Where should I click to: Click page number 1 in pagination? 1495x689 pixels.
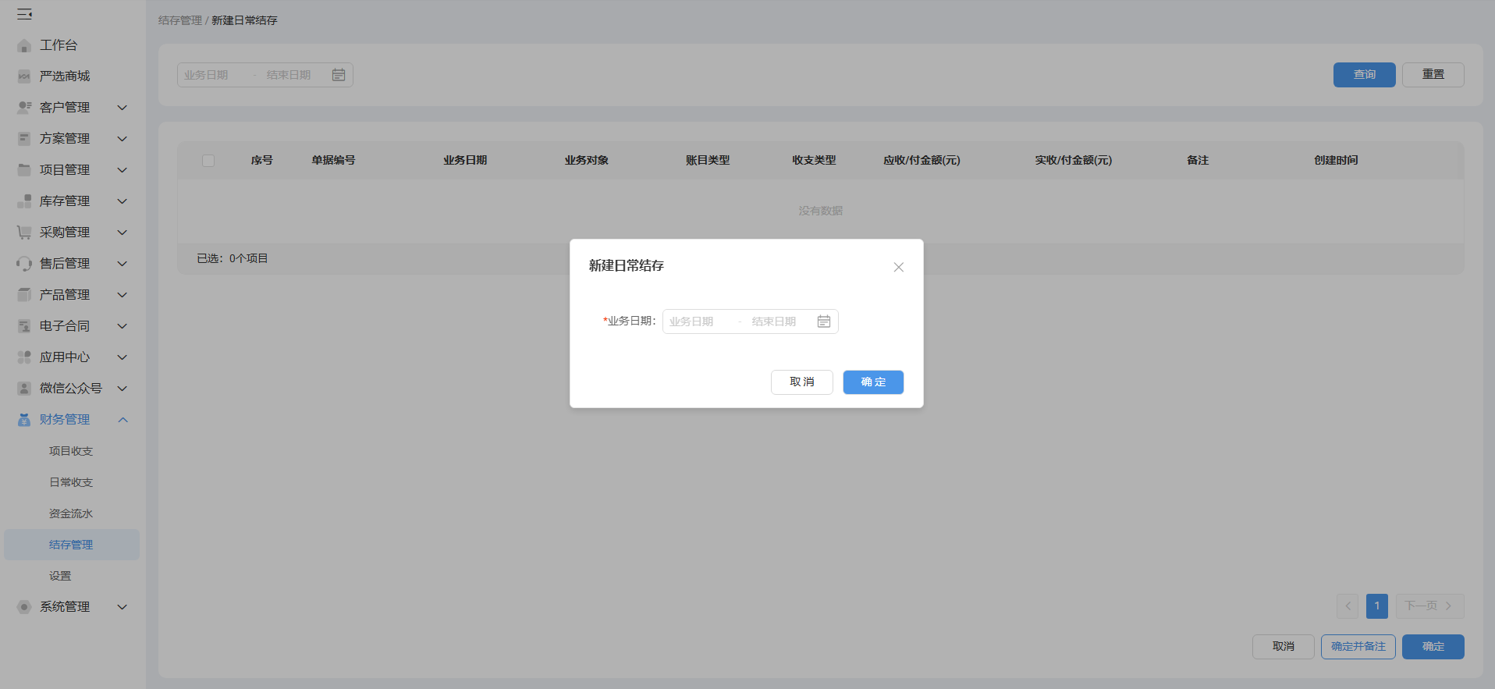1377,606
